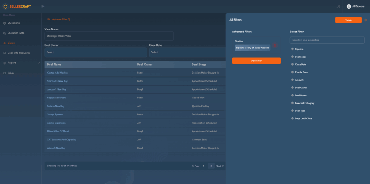Screen dimensions: 370x184
Task: Select the Amount filter radio button
Action: [x=292, y=80]
